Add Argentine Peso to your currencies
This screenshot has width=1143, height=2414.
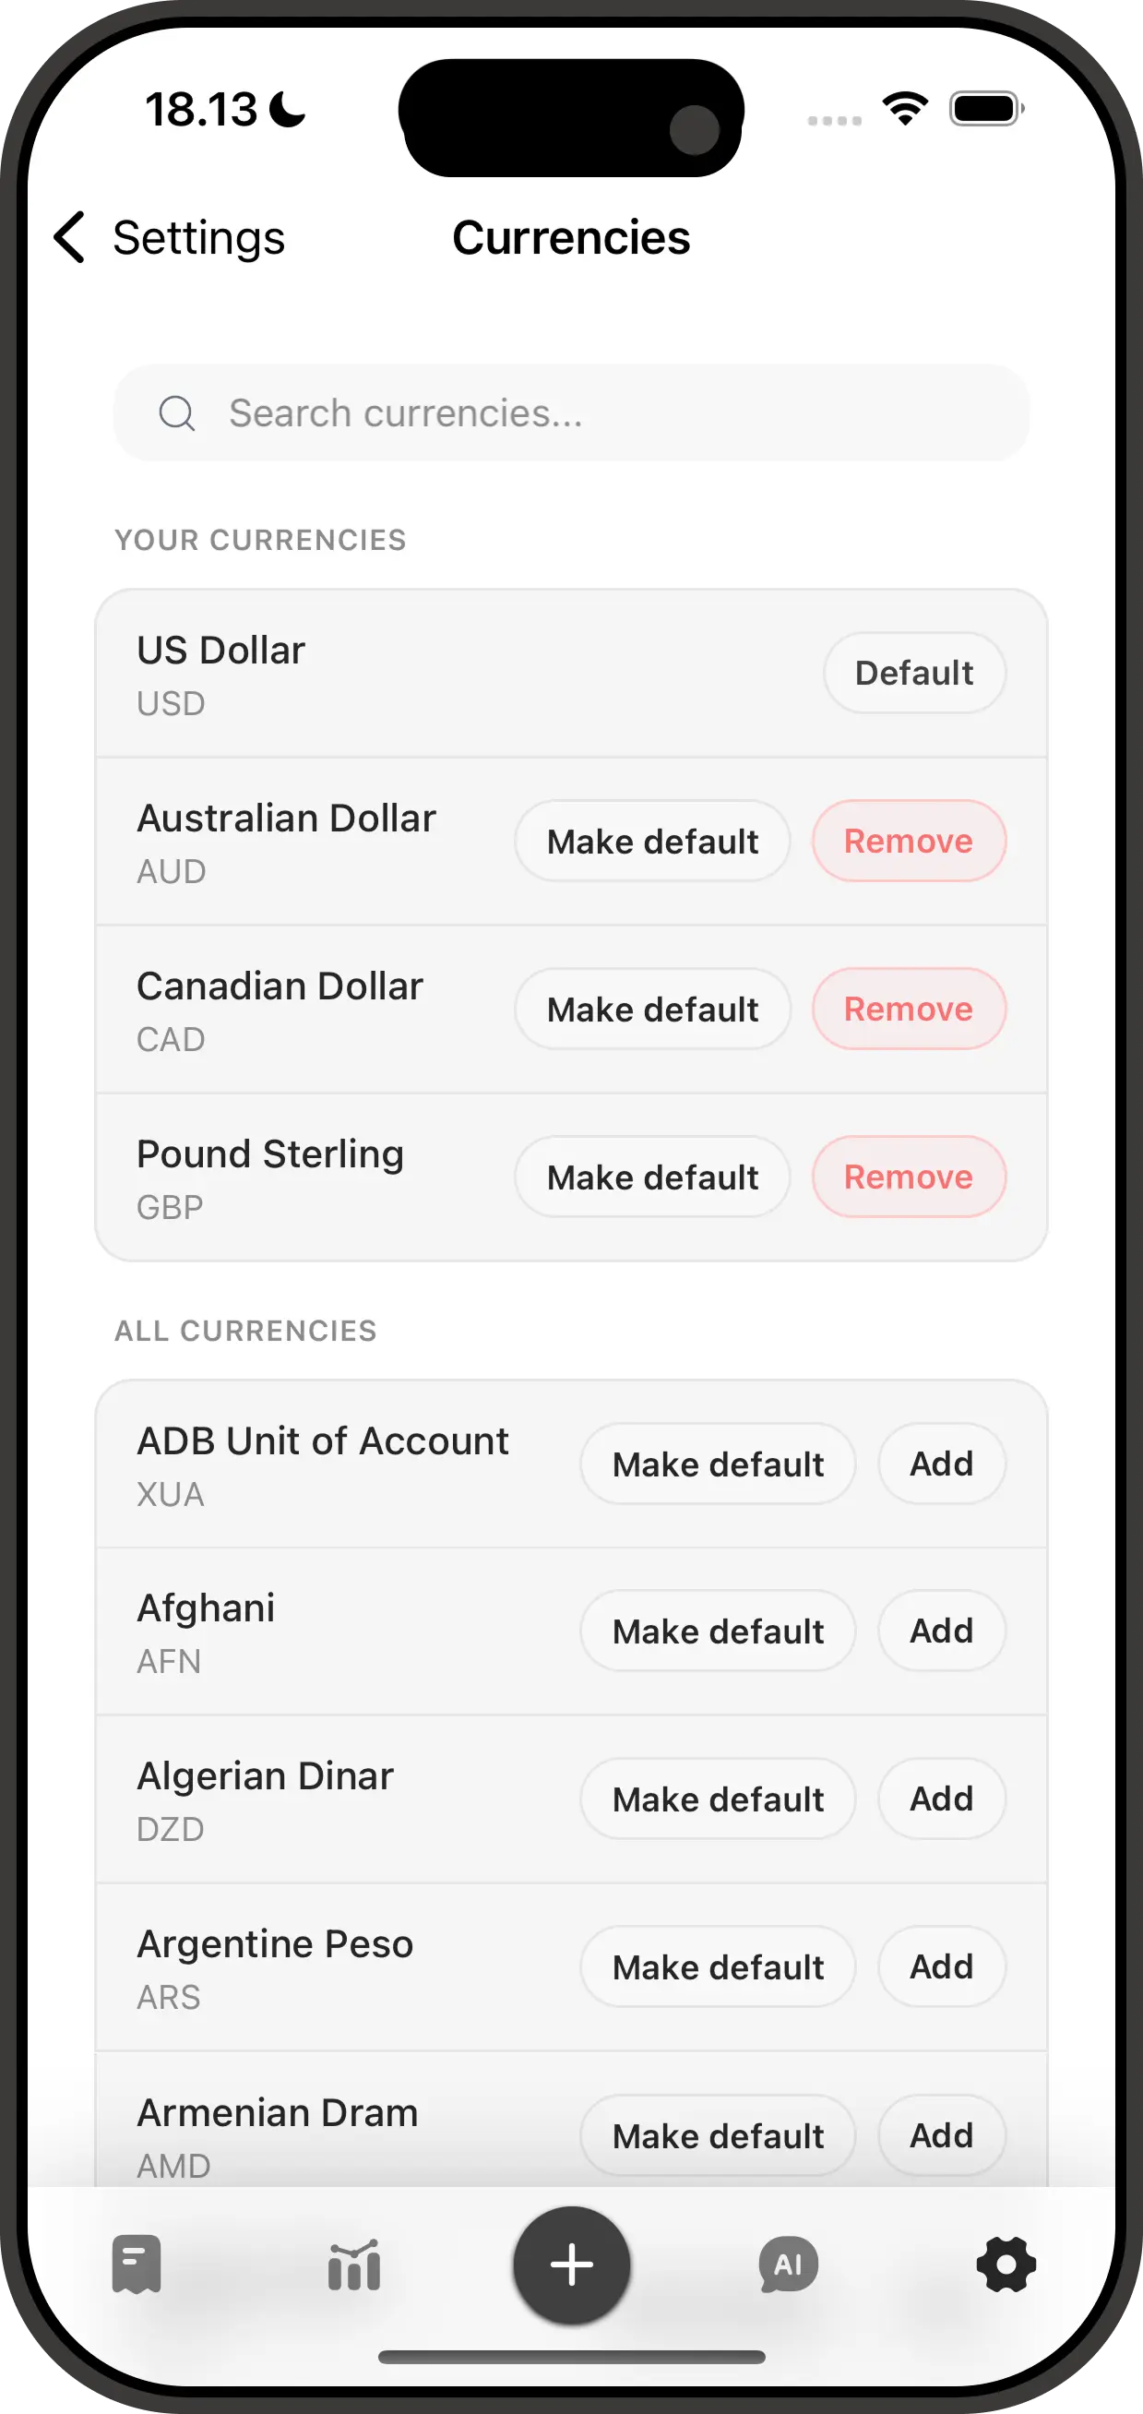coord(941,1967)
